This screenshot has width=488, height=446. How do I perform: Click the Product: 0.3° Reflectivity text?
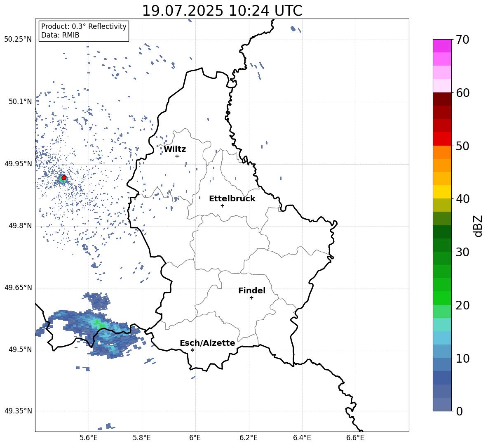tap(84, 26)
